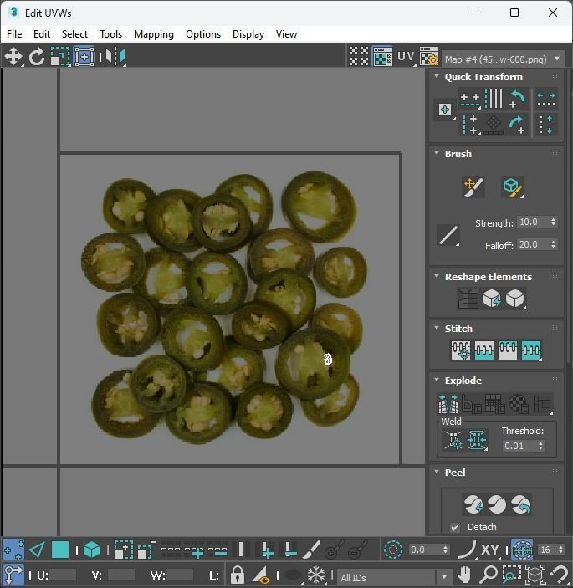Collapse the Explode rollout
The image size is (573, 588).
437,380
